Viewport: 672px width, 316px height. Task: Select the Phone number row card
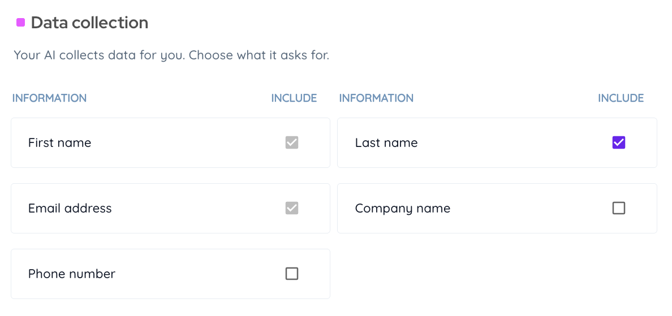coord(170,274)
